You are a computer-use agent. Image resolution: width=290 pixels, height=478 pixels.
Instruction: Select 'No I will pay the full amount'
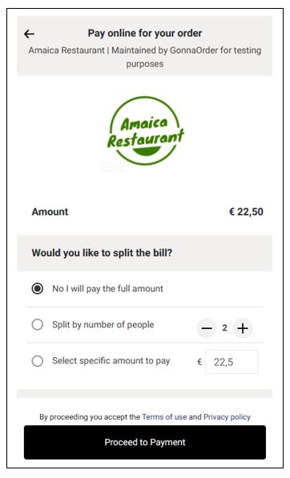pyautogui.click(x=38, y=288)
